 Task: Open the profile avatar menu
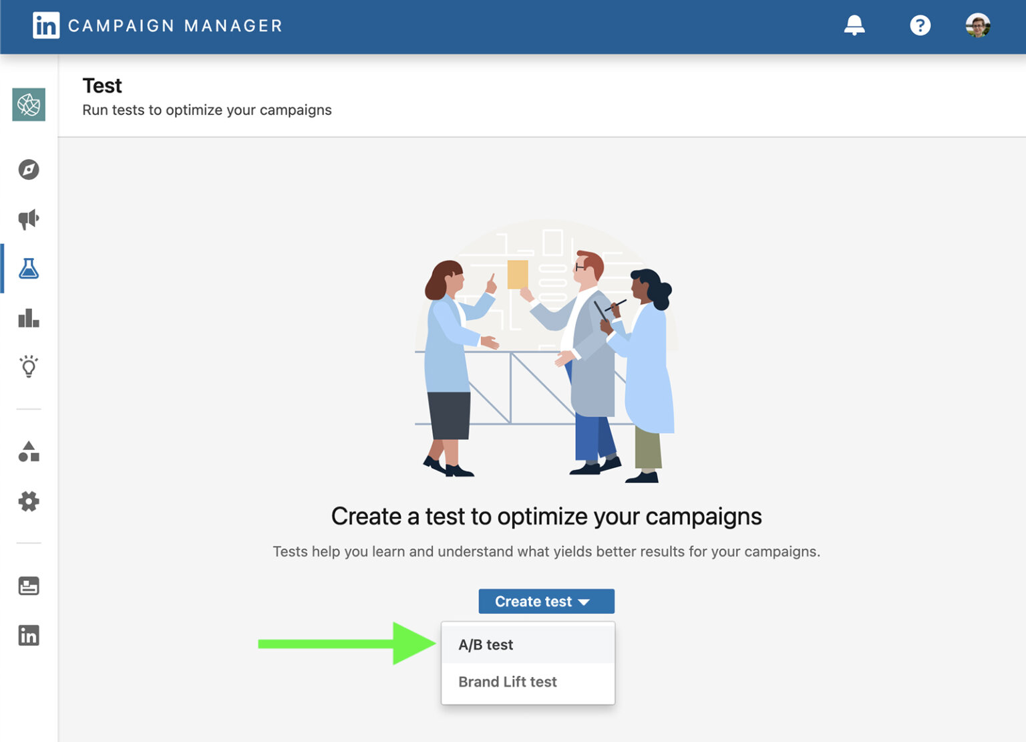tap(978, 25)
